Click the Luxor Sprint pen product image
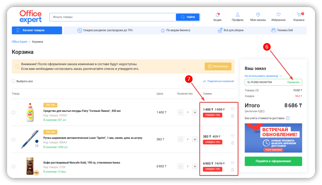 click(30, 139)
